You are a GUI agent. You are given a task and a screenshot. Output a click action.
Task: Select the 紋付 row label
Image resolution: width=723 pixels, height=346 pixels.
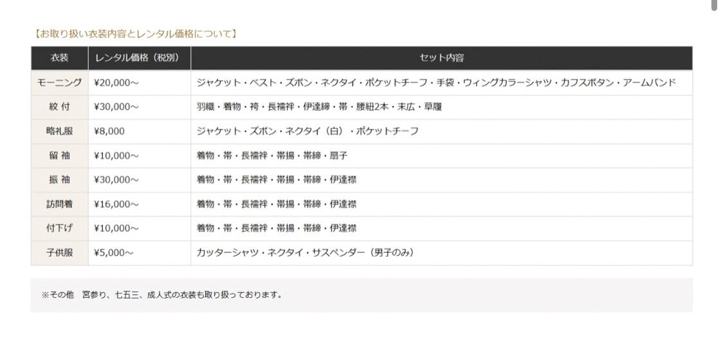59,107
